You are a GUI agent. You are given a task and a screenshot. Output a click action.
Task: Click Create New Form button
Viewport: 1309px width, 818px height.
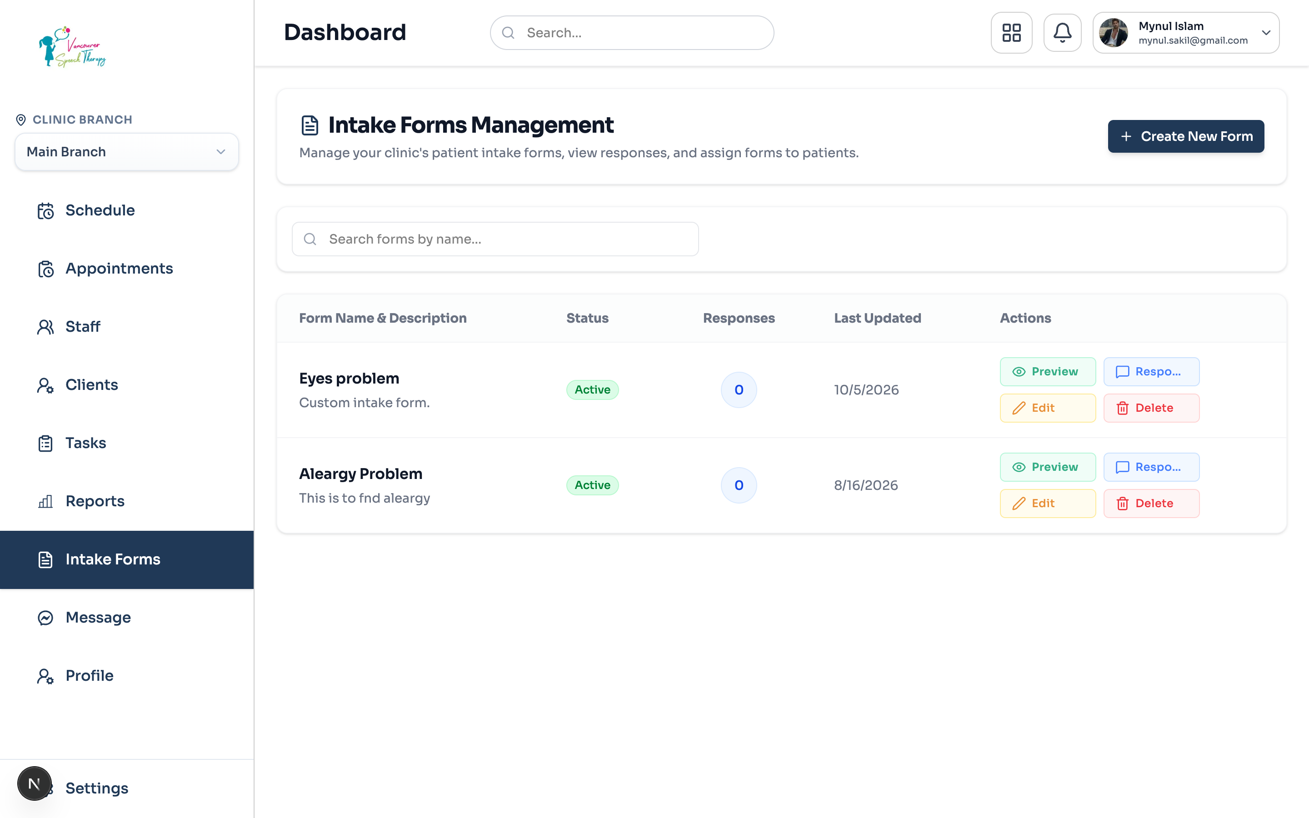coord(1186,136)
